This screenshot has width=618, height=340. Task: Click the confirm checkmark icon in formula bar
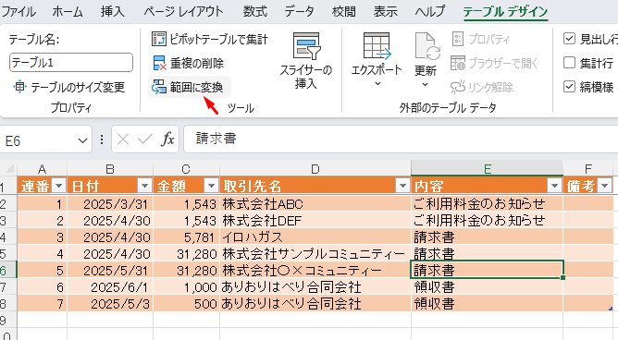(145, 139)
